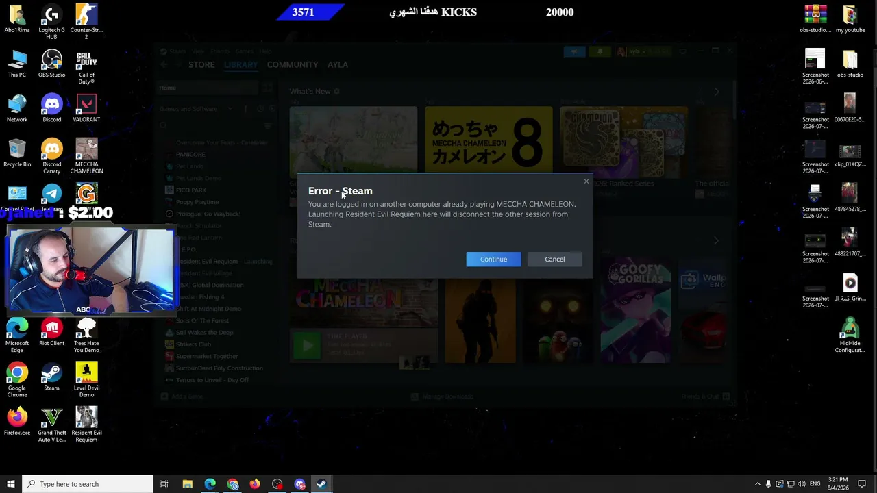Open the ayla account dropdown in Steam
Viewport: 877px width, 493px height.
pyautogui.click(x=643, y=51)
